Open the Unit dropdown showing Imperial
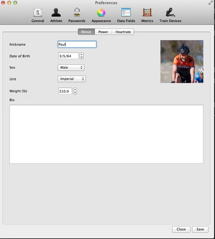The width and height of the screenshot is (215, 239). point(72,79)
